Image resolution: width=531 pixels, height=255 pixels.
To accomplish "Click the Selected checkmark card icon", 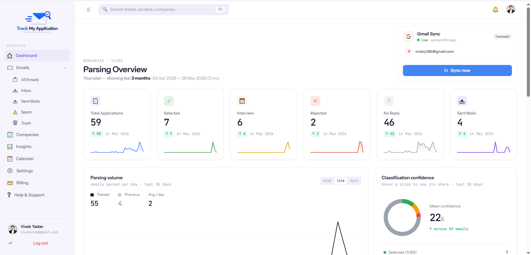I will pyautogui.click(x=169, y=101).
